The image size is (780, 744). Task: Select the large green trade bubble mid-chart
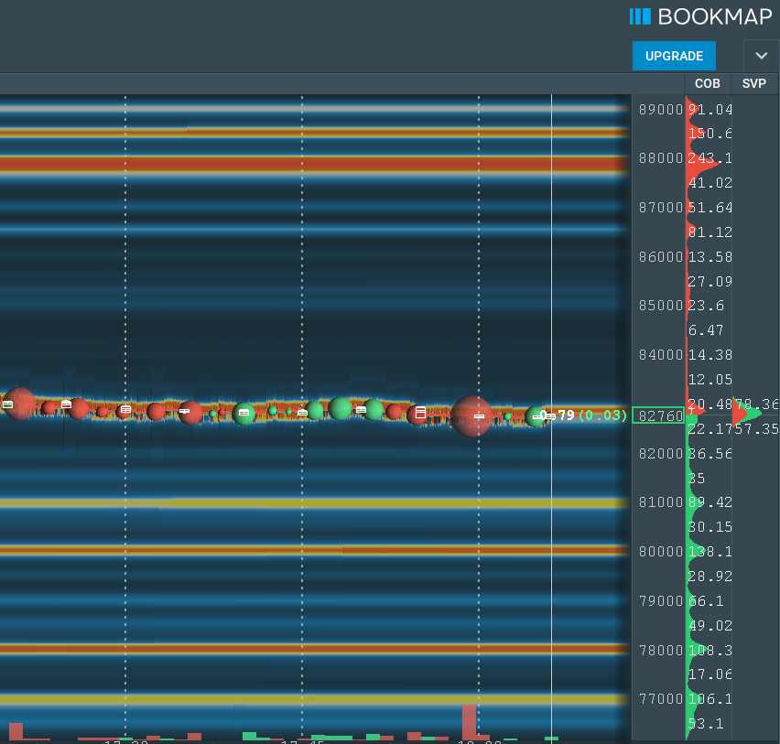point(339,411)
